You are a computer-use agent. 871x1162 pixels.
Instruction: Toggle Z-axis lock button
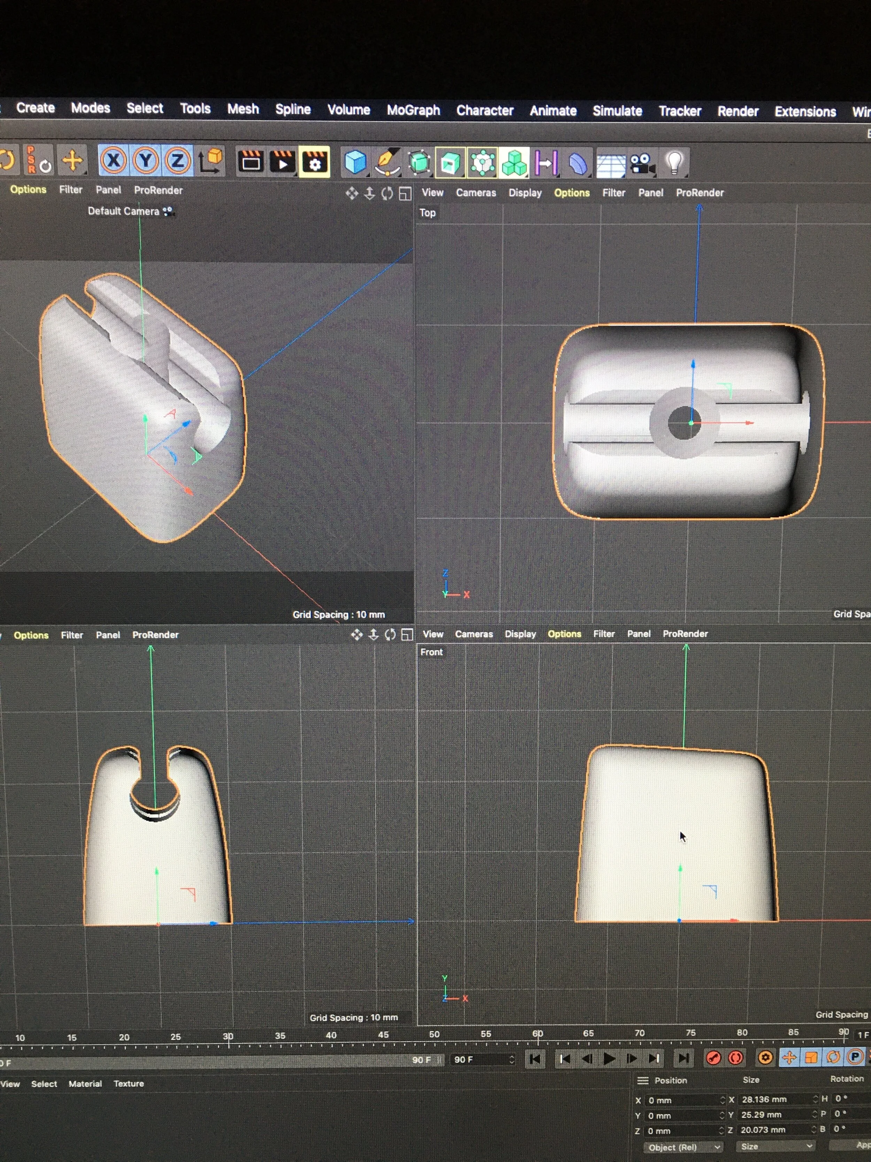[x=177, y=161]
